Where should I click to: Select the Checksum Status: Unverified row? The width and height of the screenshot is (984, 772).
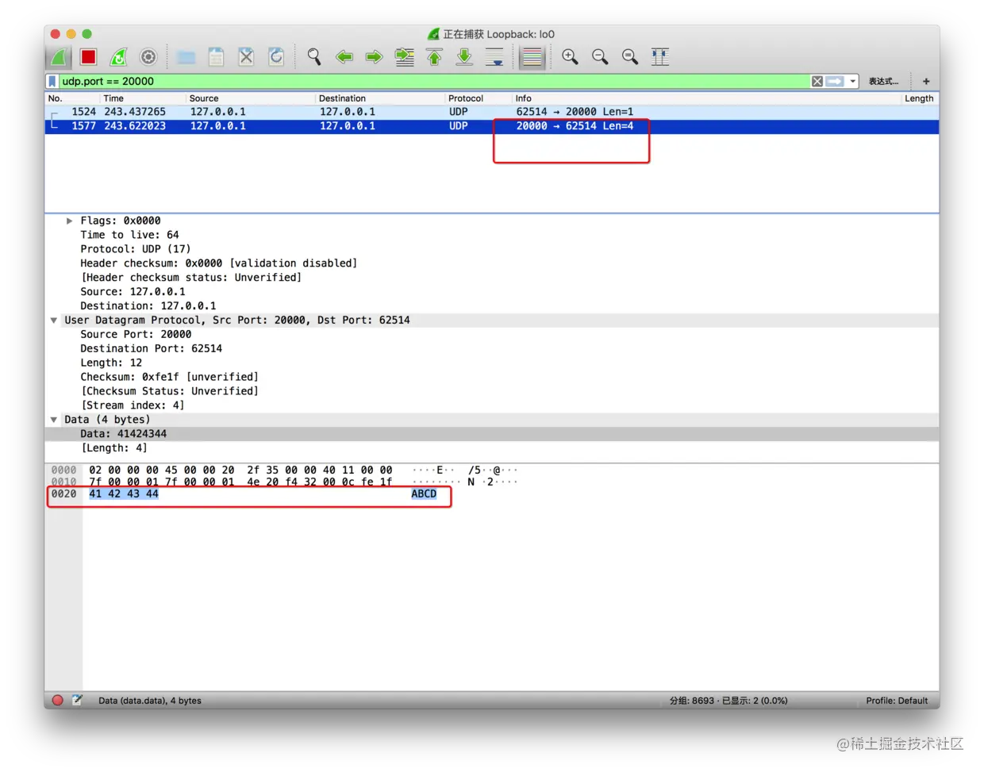click(492, 391)
